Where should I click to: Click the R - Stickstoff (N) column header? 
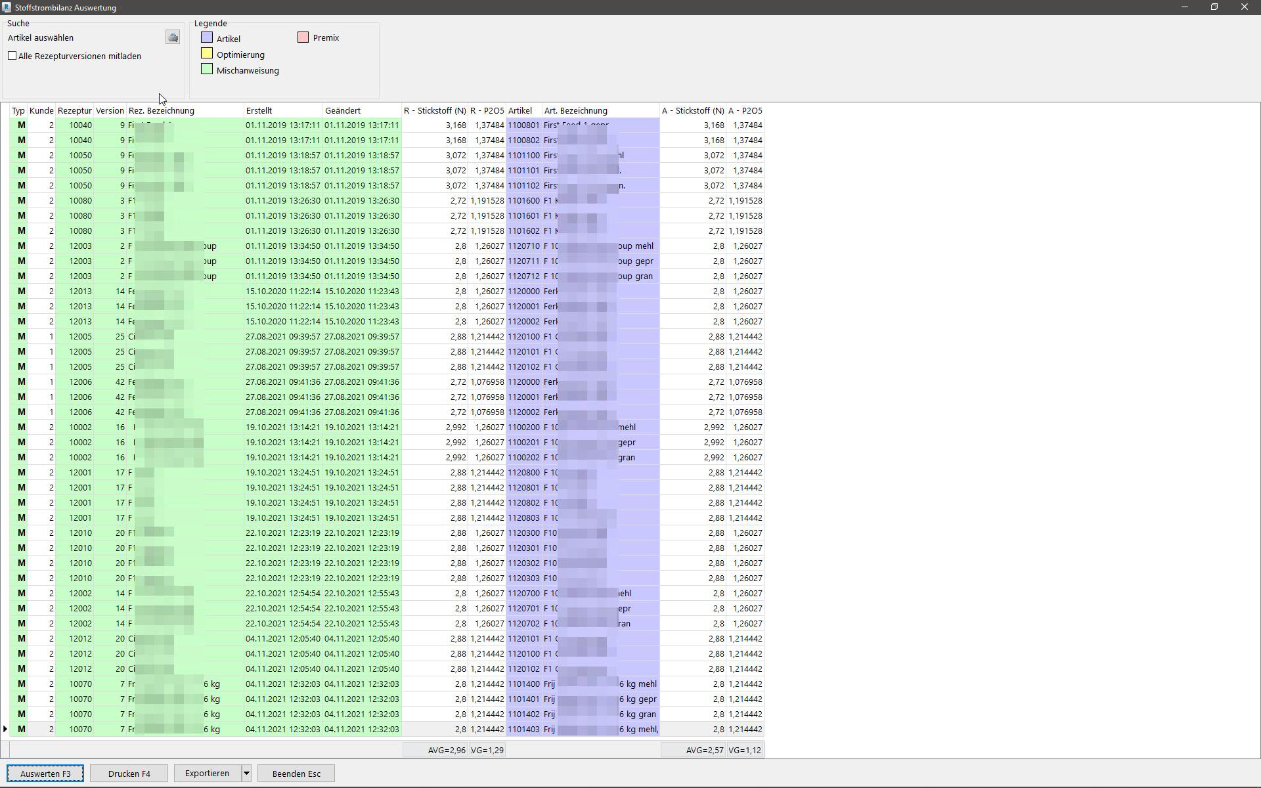[435, 110]
